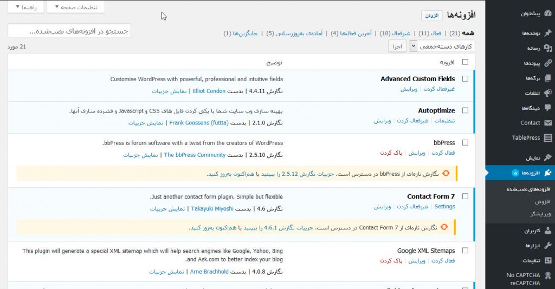
Task: Click the Pages (برگه‌ها) sidebar icon
Action: click(x=547, y=78)
